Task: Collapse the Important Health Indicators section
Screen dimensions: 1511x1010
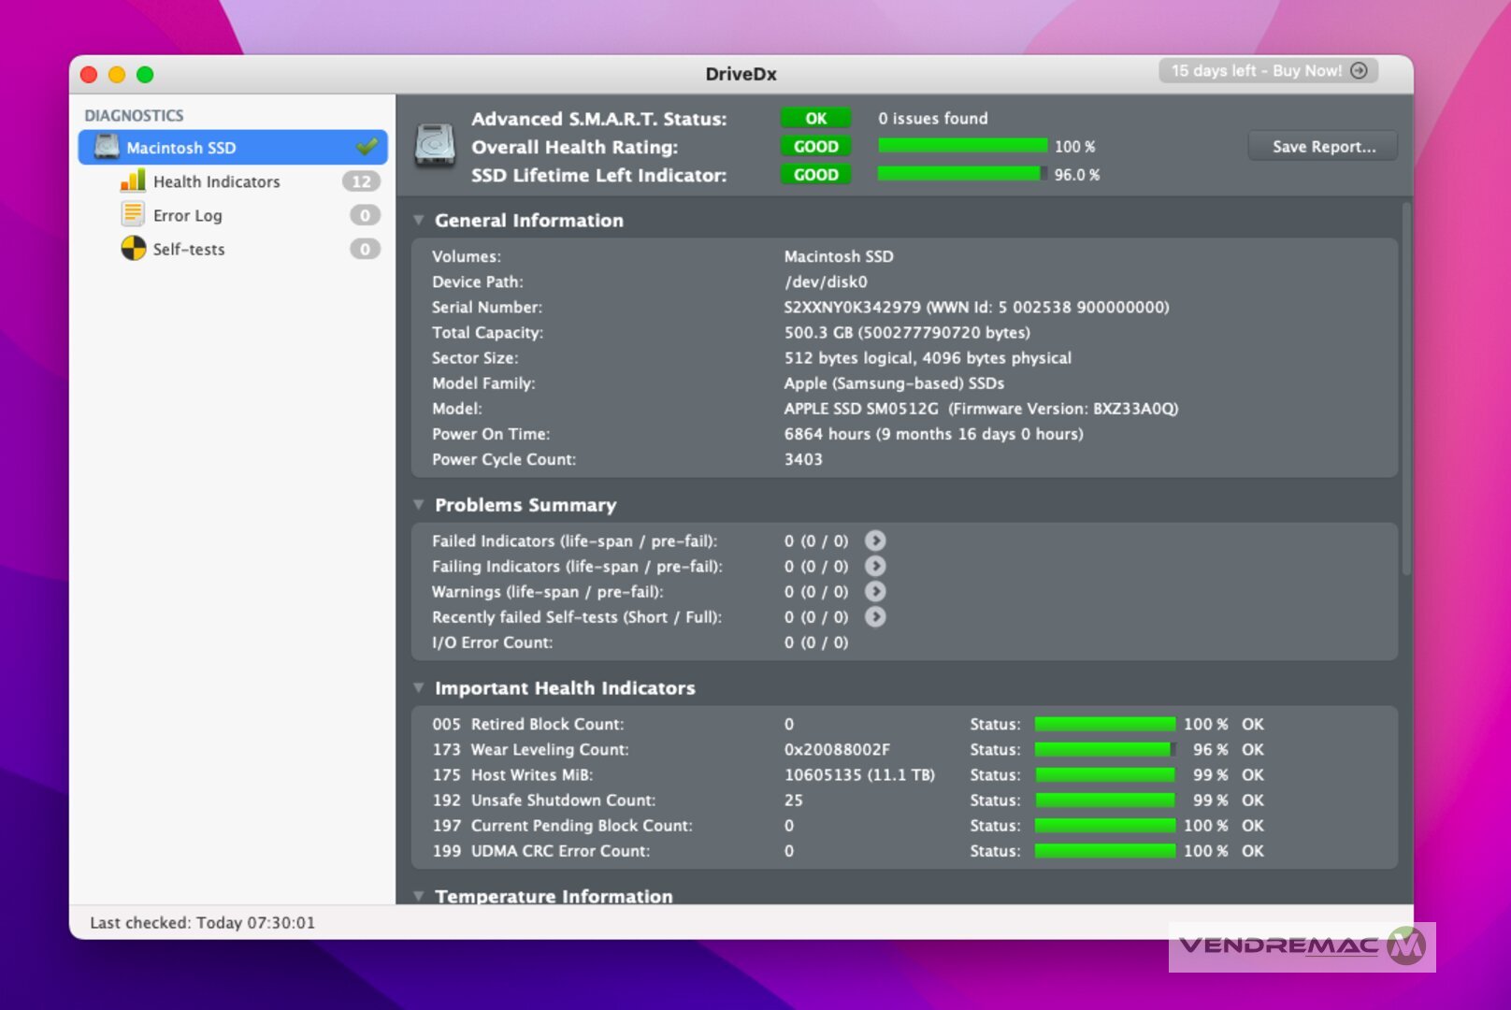Action: (419, 688)
